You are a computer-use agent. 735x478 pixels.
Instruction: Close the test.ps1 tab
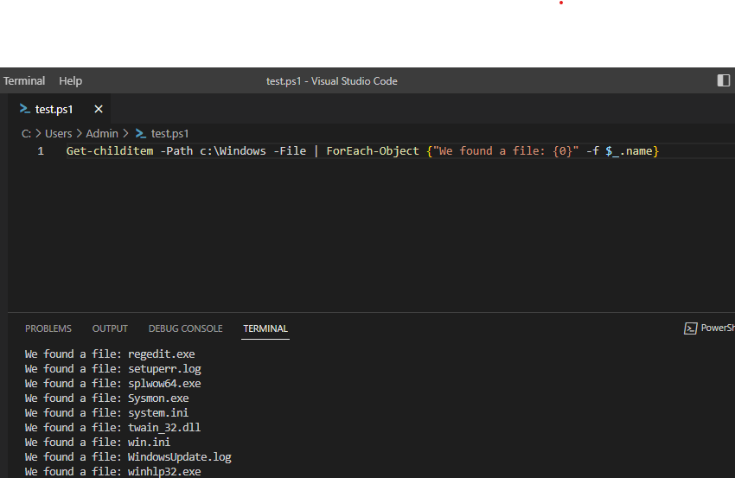[x=99, y=109]
